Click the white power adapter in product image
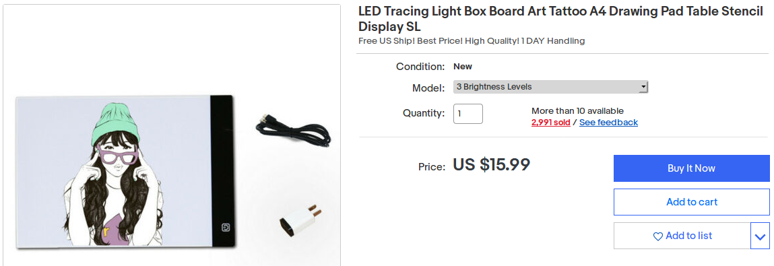Screen dimensions: 774x266 click(x=299, y=222)
